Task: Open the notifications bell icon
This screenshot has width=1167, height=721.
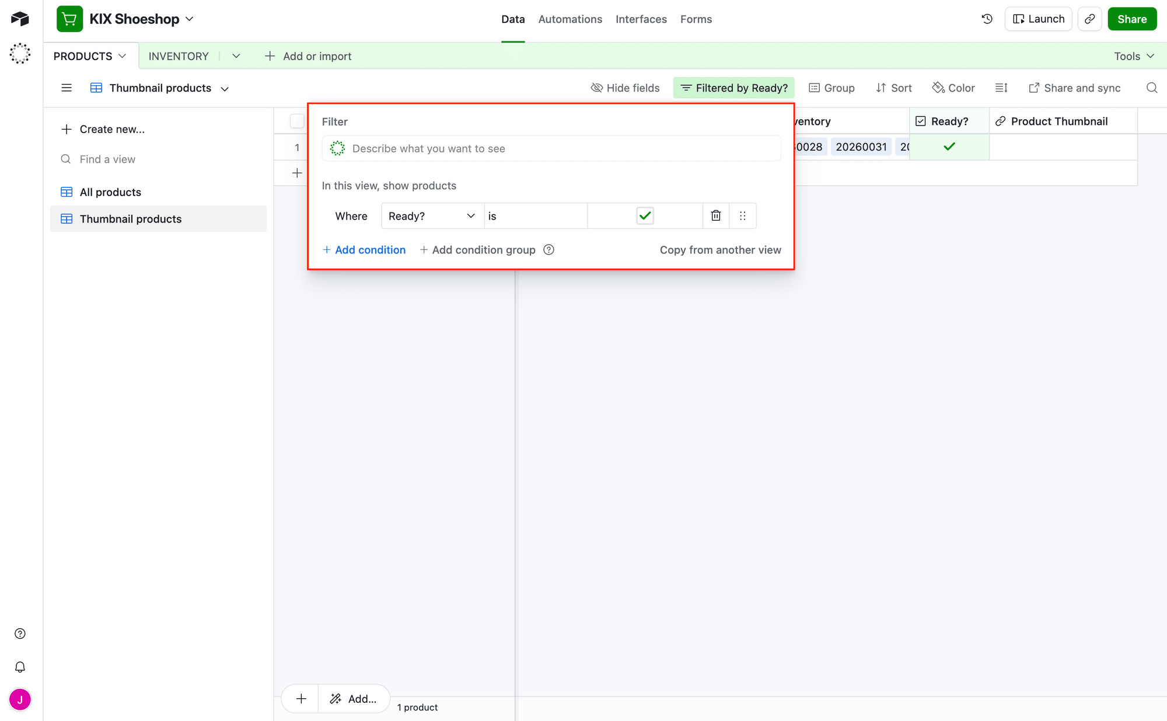Action: 20,666
